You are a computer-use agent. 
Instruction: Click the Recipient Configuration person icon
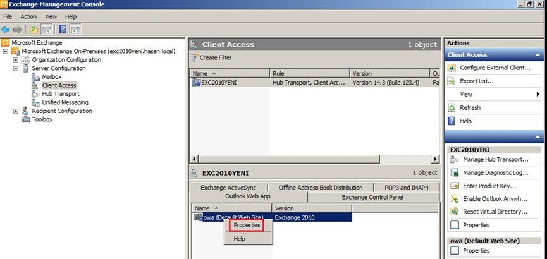(x=25, y=111)
